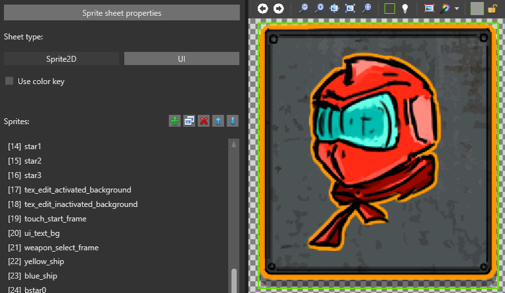Toggle the lightbulb icon in the toolbar
The image size is (505, 293).
tap(406, 9)
